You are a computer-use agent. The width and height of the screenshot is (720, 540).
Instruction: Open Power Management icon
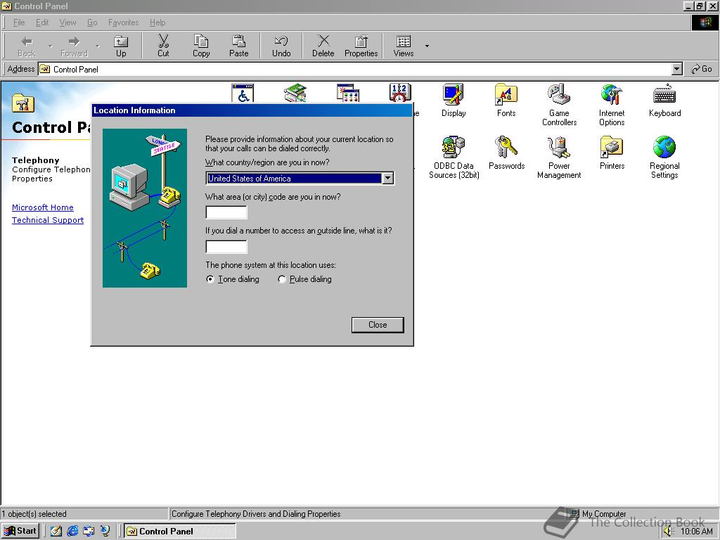[x=559, y=157]
